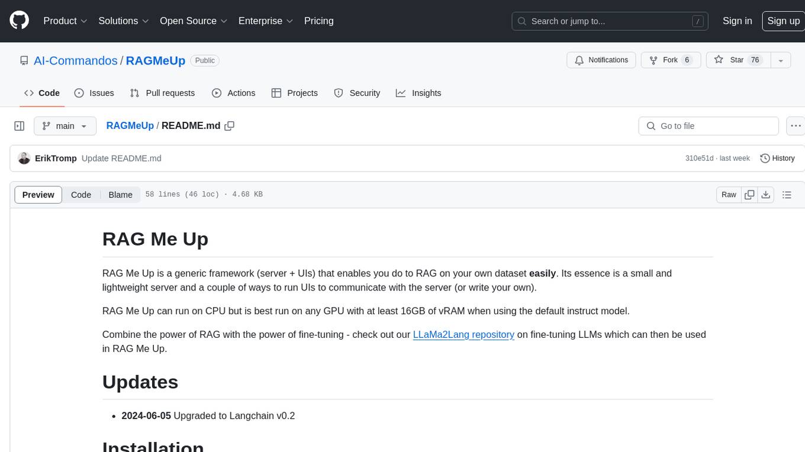Viewport: 805px width, 452px height.
Task: Expand the file tree side panel
Action: point(19,126)
